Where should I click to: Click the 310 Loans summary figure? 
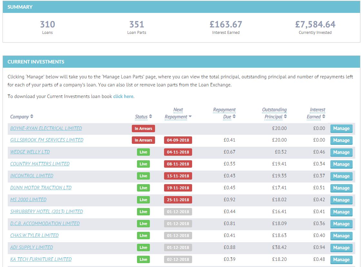[x=47, y=25]
